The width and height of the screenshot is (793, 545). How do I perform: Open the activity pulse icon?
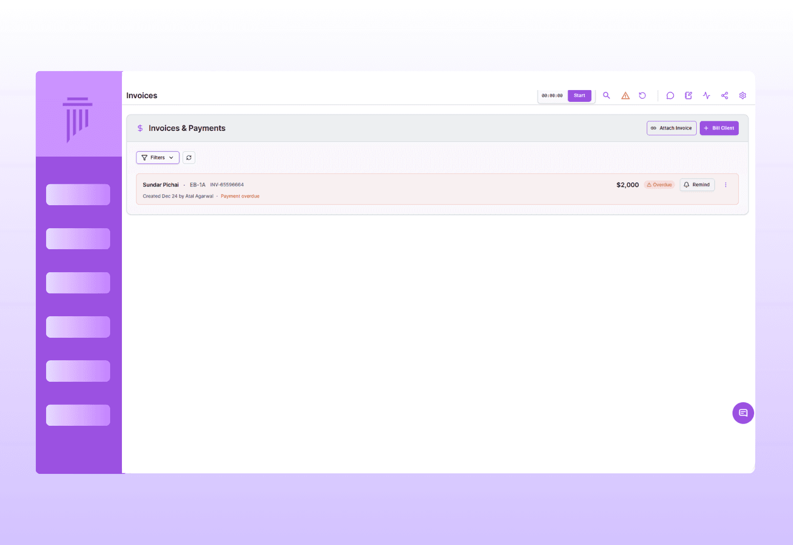click(706, 96)
